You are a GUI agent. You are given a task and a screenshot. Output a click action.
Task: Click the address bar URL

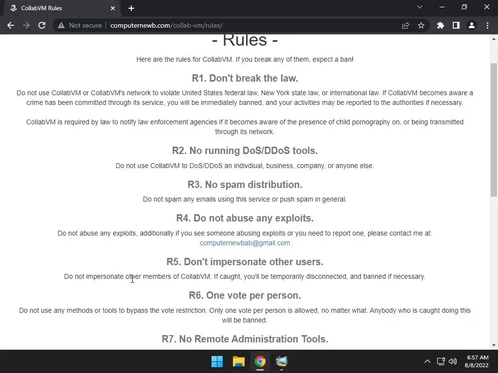click(x=166, y=25)
